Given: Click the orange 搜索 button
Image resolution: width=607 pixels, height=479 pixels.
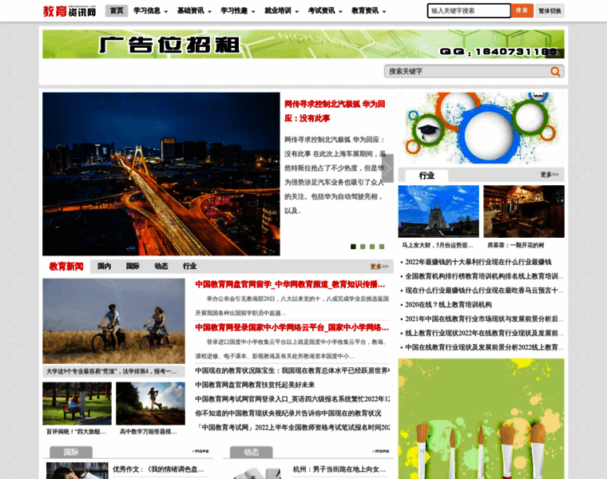Looking at the screenshot, I should tap(522, 10).
